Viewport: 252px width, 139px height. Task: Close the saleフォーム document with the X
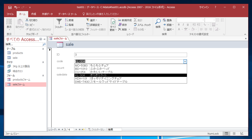point(246,39)
